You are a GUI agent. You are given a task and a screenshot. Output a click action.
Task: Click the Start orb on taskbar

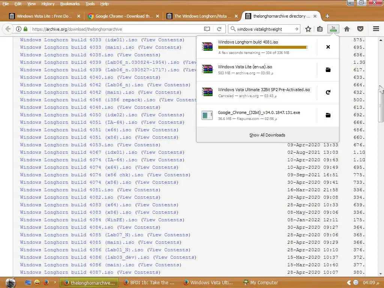[10, 283]
